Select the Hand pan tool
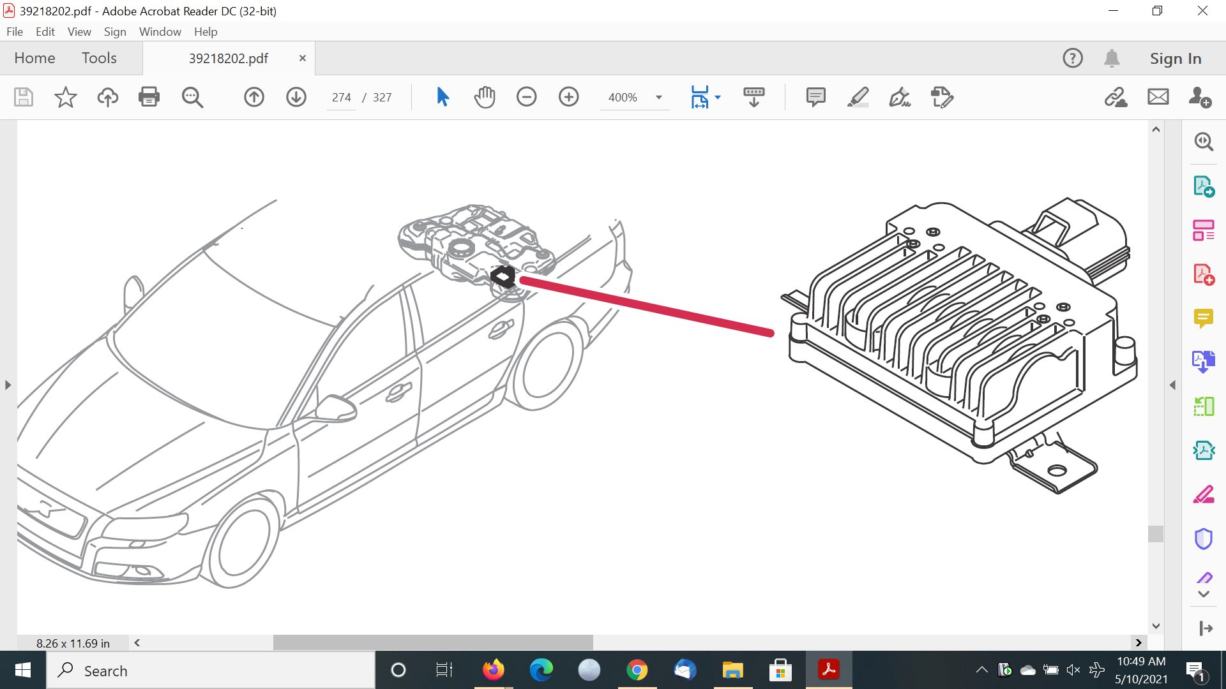Image resolution: width=1226 pixels, height=689 pixels. (485, 97)
